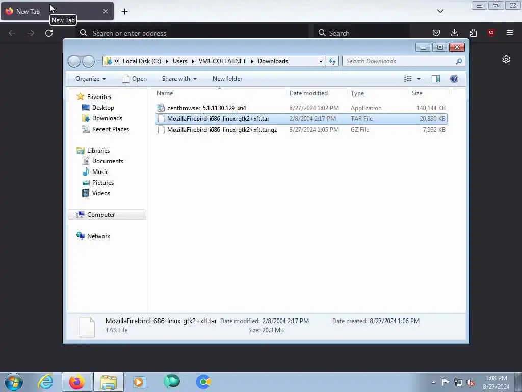
Task: List all Firefox tabs chevron
Action: 440,11
